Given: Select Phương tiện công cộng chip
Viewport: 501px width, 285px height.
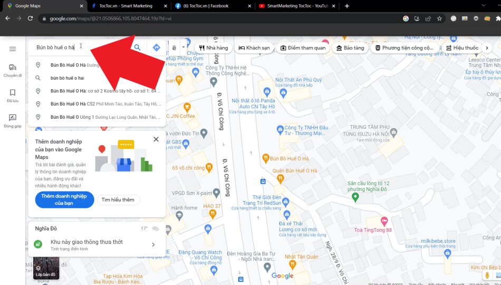Looking at the screenshot, I should click(404, 47).
